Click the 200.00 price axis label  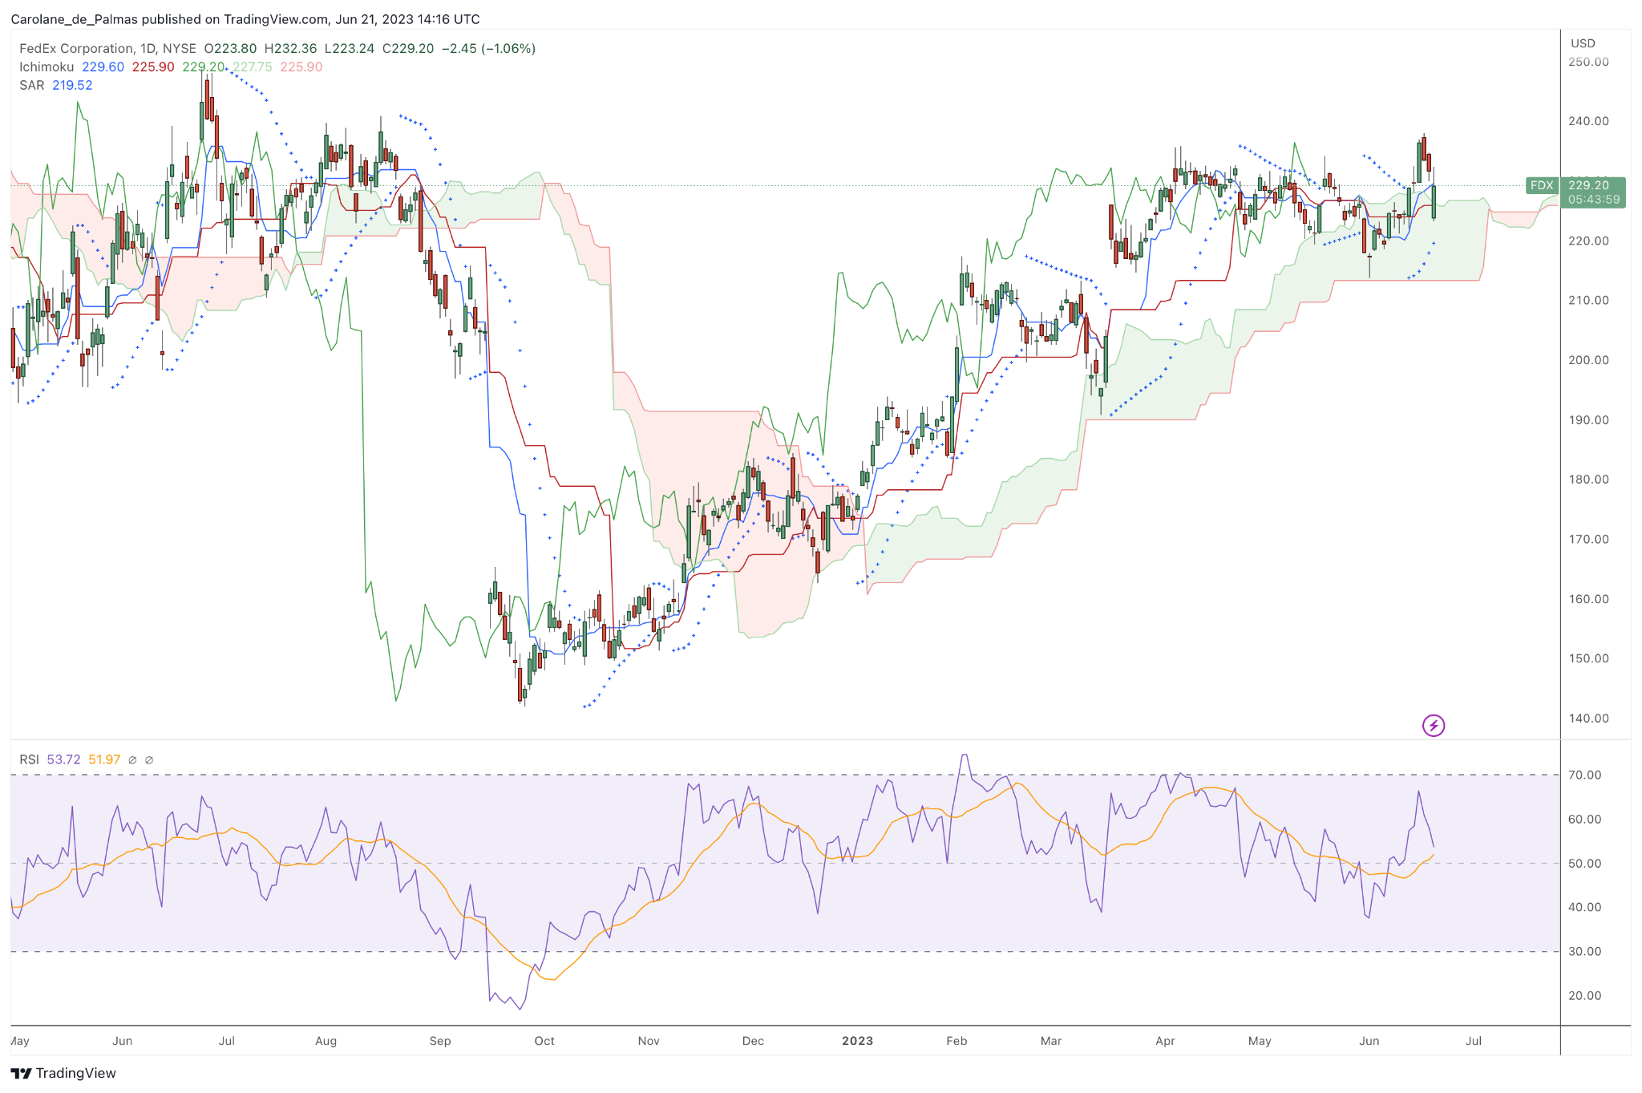coord(1588,360)
